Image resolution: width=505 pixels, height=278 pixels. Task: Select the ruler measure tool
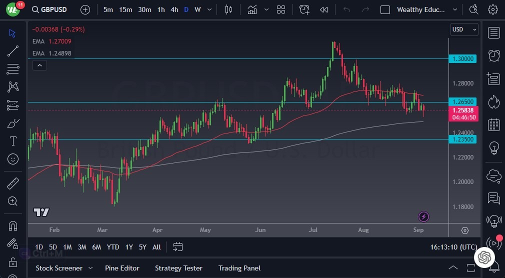point(13,183)
